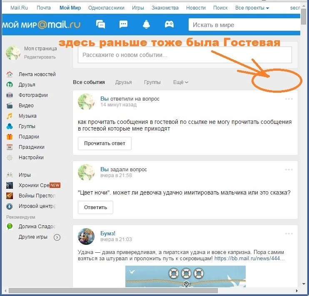309x296 pixels.
Task: Click the мой мир@mail.ru logo
Action: coord(41,25)
